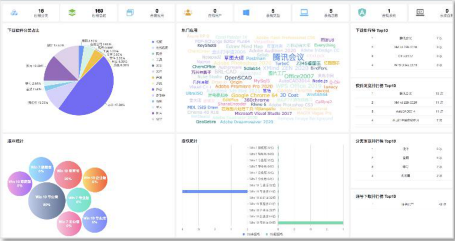Viewport: 455px width, 241px height.
Task: Click MDL ISIS Draw in word cloud
Action: (x=202, y=107)
